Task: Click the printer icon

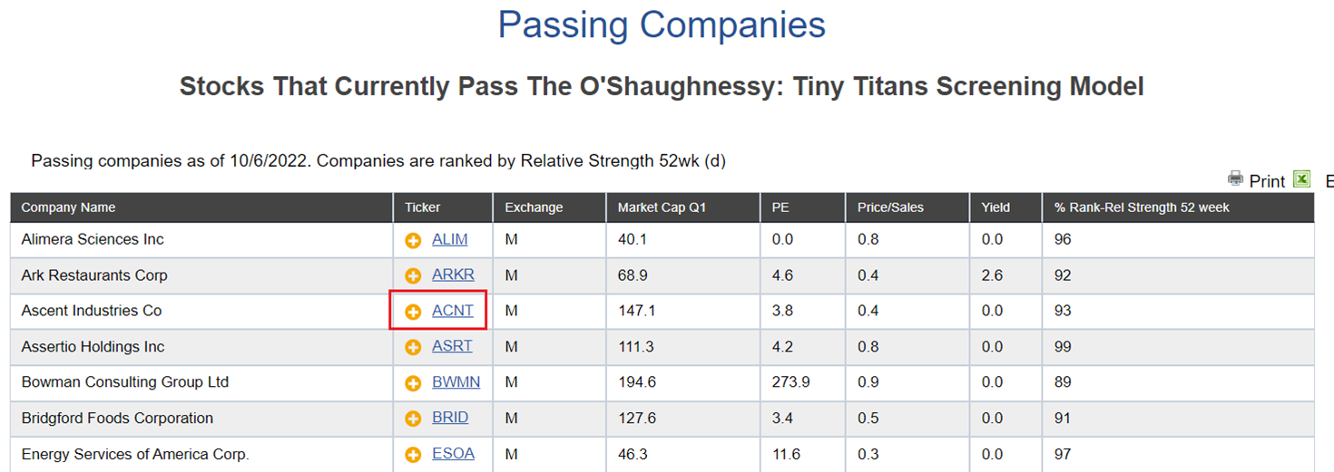Action: [x=1235, y=178]
